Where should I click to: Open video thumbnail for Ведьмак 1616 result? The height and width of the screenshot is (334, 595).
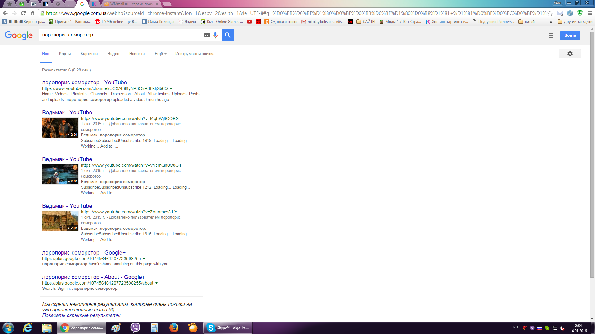point(60,221)
